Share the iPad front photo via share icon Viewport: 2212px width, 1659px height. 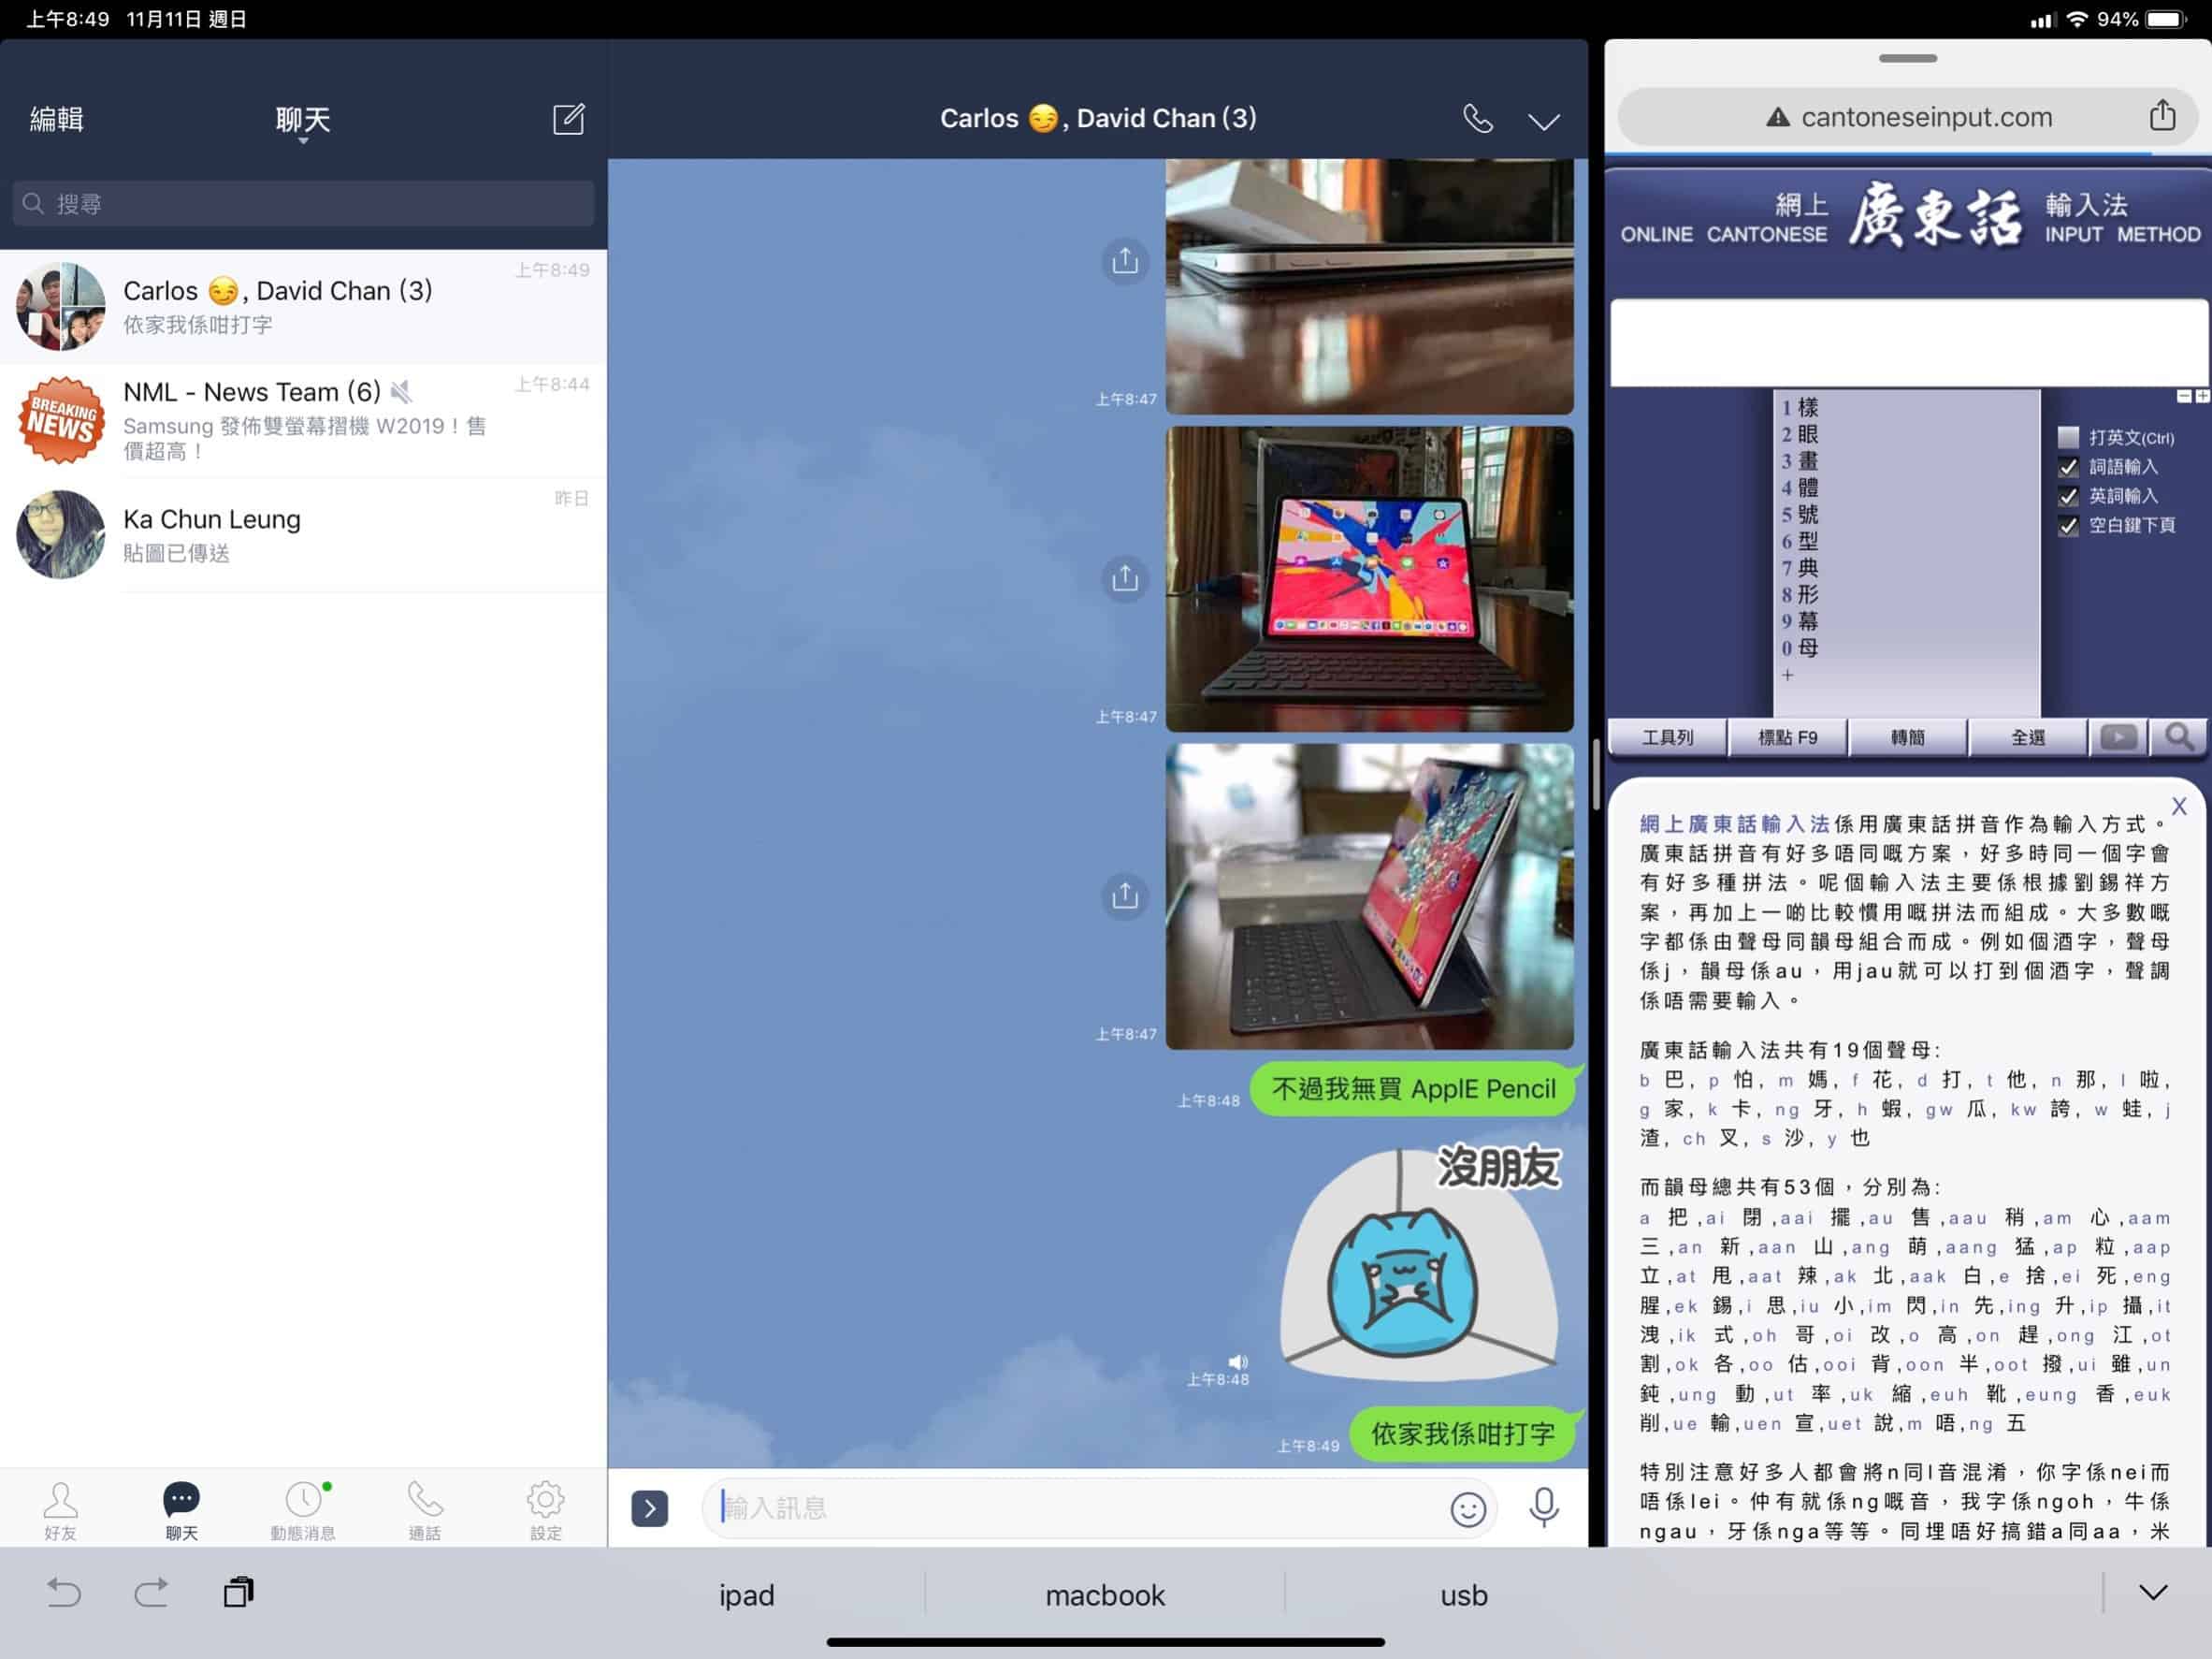pos(1125,578)
